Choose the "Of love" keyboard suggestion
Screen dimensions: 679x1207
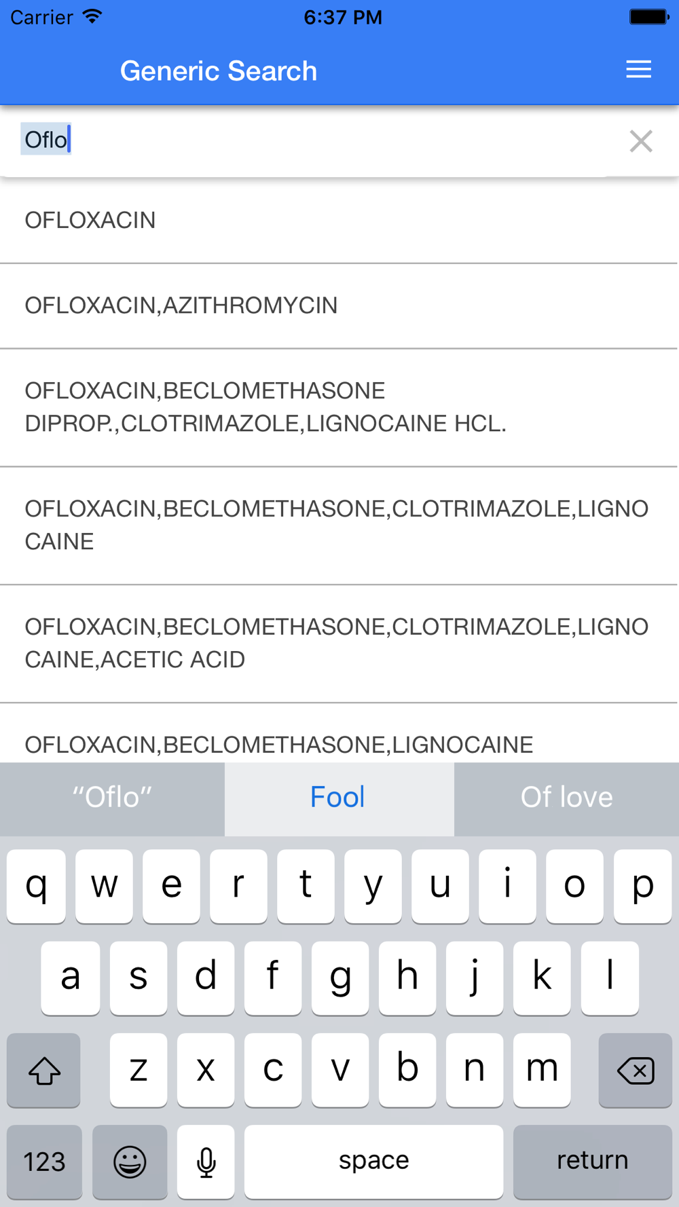coord(566,798)
